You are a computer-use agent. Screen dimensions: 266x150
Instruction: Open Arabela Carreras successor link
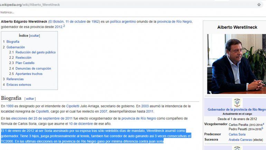[x=241, y=140]
